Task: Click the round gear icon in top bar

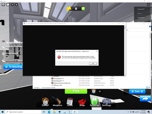Action: click(12, 5)
